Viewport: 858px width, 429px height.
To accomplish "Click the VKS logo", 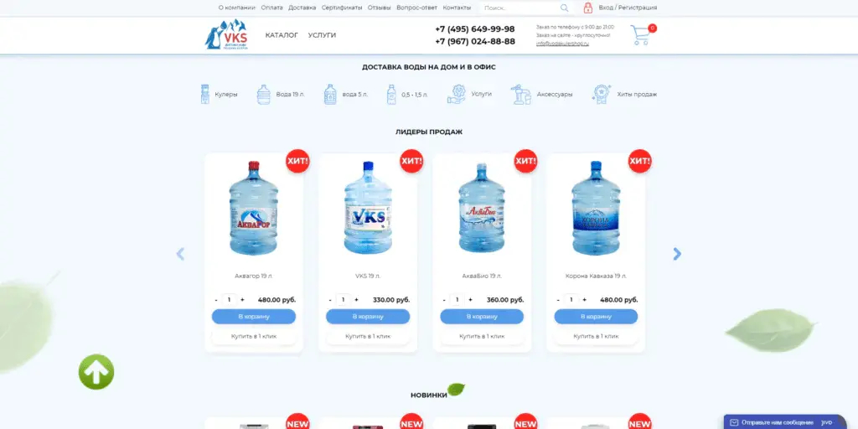I will coord(226,35).
